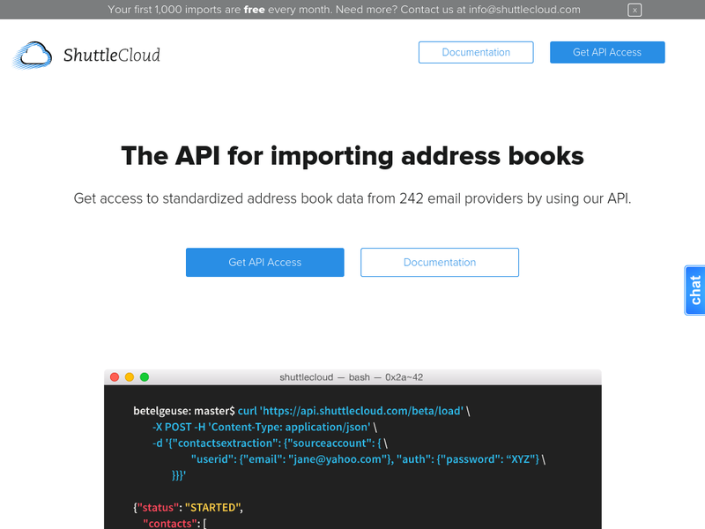Click the jane@yahoo.com userid line
705x529 pixels.
(368, 459)
